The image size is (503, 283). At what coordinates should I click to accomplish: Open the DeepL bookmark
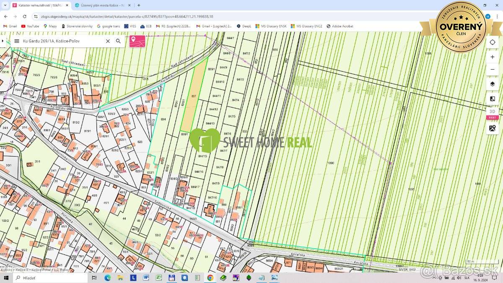coord(244,26)
